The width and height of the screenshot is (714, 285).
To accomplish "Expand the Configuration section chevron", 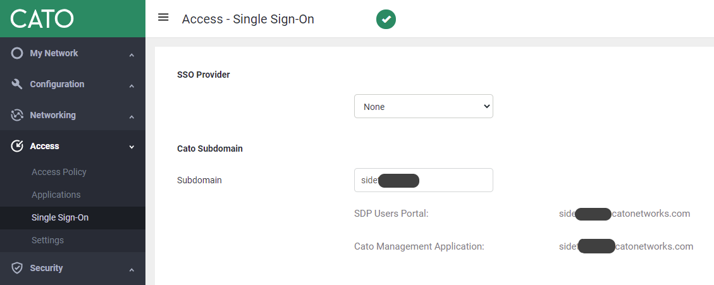I will point(132,86).
